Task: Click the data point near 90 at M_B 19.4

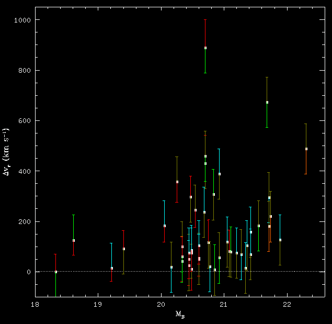Action: coord(124,249)
